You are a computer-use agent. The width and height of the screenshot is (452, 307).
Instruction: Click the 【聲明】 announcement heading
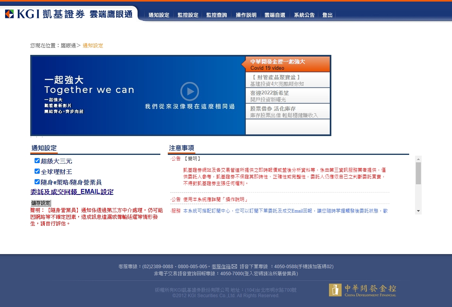pos(192,159)
